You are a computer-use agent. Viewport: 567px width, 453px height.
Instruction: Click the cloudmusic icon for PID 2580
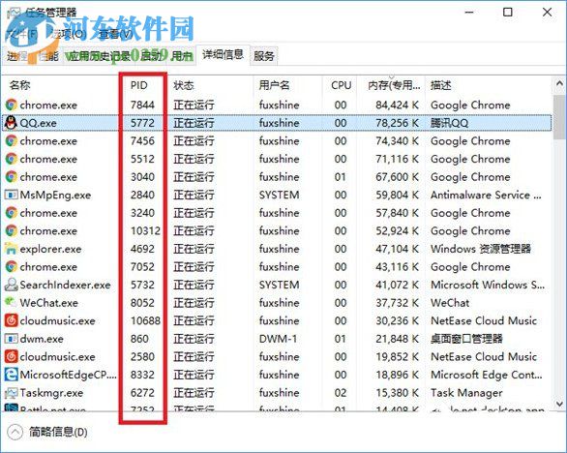tap(12, 357)
